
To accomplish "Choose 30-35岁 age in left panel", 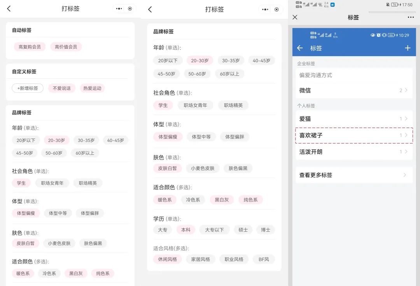I will pyautogui.click(x=86, y=140).
